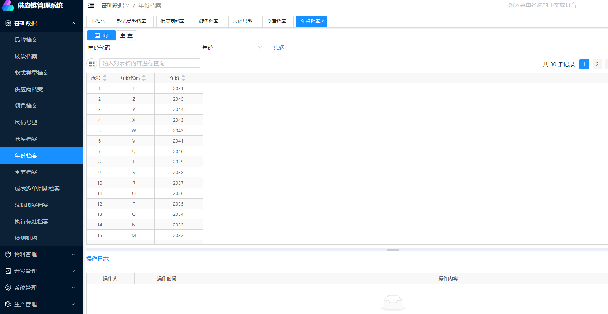Go to page 2 of the records
This screenshot has width=608, height=314.
pos(597,64)
